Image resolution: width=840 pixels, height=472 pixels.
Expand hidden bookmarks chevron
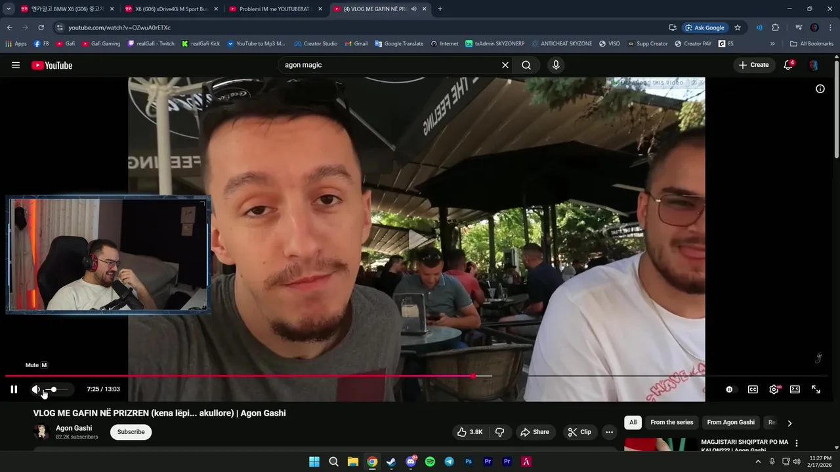(x=772, y=44)
